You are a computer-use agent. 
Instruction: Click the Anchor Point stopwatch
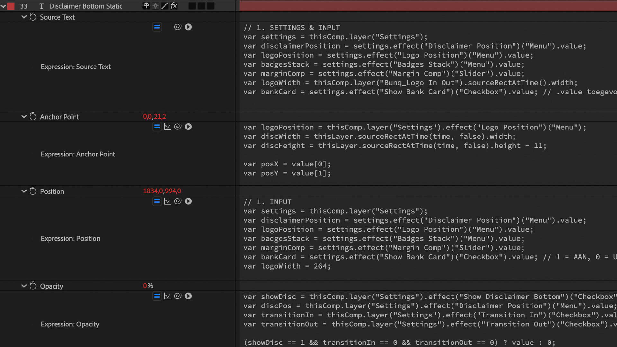(x=33, y=116)
